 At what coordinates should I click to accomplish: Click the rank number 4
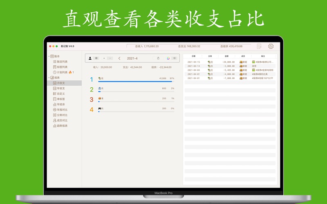(92, 109)
